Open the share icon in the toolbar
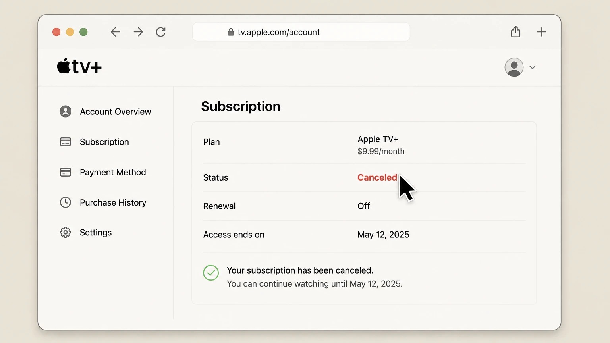The height and width of the screenshot is (343, 610). (x=515, y=31)
